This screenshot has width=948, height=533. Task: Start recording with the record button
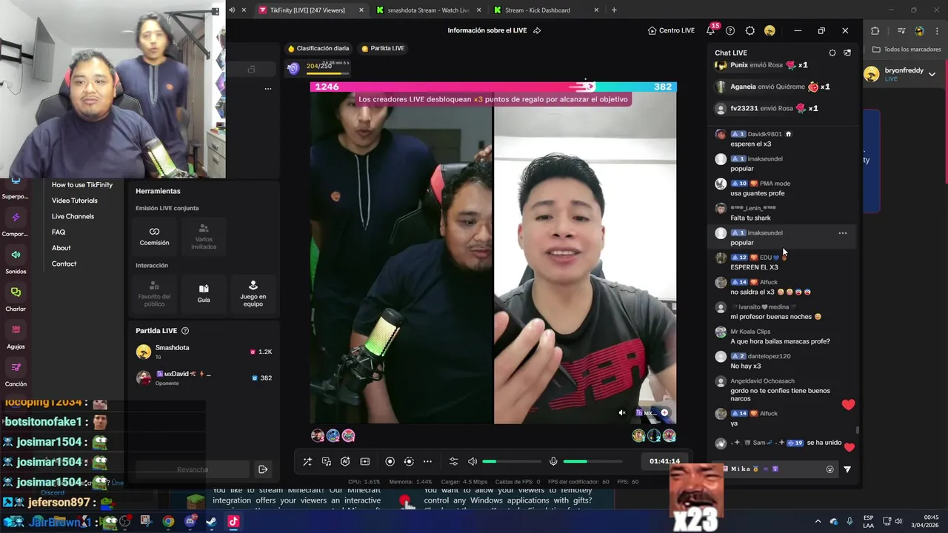pyautogui.click(x=390, y=461)
